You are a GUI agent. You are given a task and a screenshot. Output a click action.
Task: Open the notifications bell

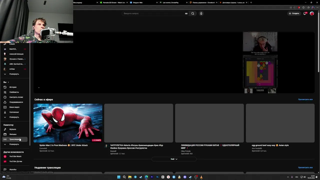[x=304, y=13]
